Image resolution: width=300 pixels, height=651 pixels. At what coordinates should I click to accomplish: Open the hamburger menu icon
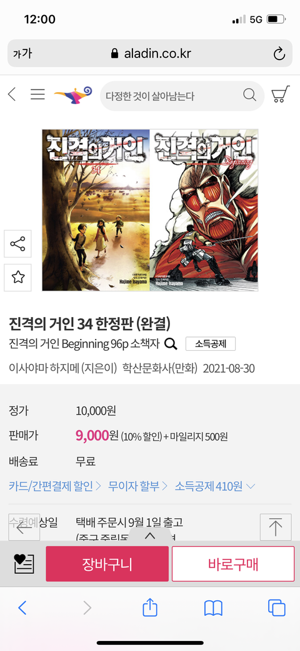37,95
